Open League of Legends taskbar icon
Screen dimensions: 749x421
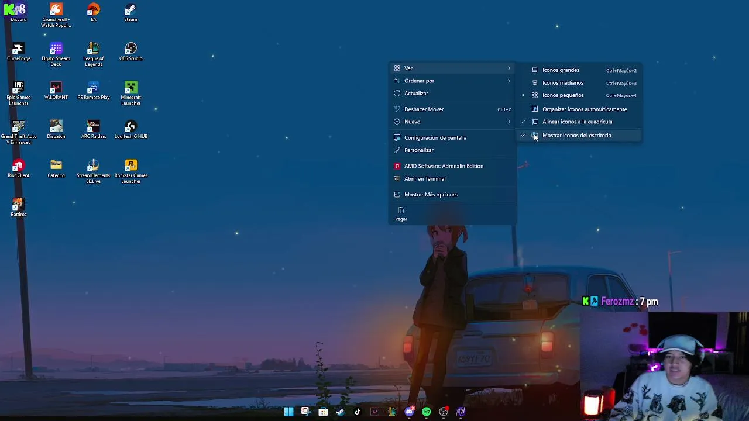[391, 412]
